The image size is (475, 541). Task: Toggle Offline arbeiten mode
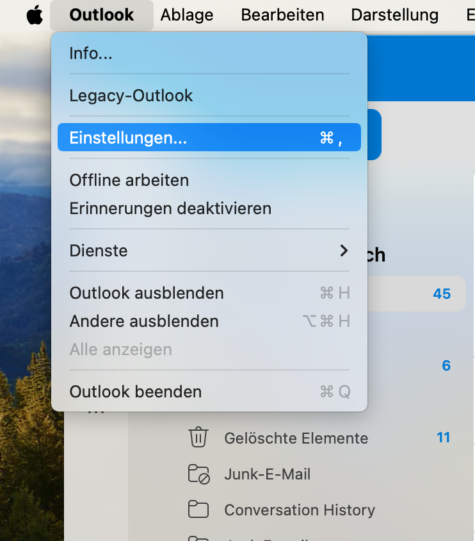129,180
